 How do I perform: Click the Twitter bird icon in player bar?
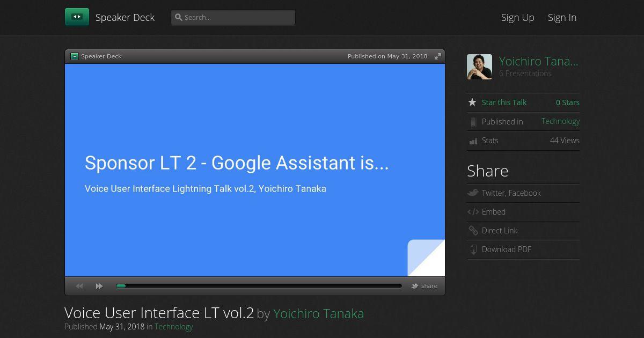pyautogui.click(x=415, y=286)
